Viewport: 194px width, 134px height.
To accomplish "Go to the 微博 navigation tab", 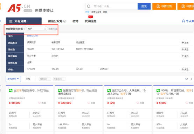I will pyautogui.click(x=75, y=21).
